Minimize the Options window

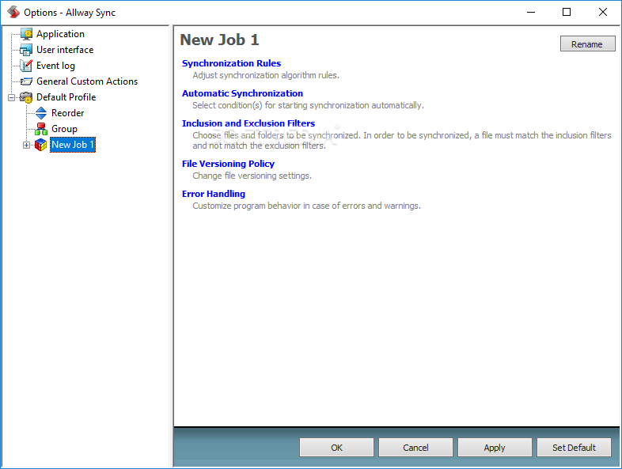click(x=531, y=13)
